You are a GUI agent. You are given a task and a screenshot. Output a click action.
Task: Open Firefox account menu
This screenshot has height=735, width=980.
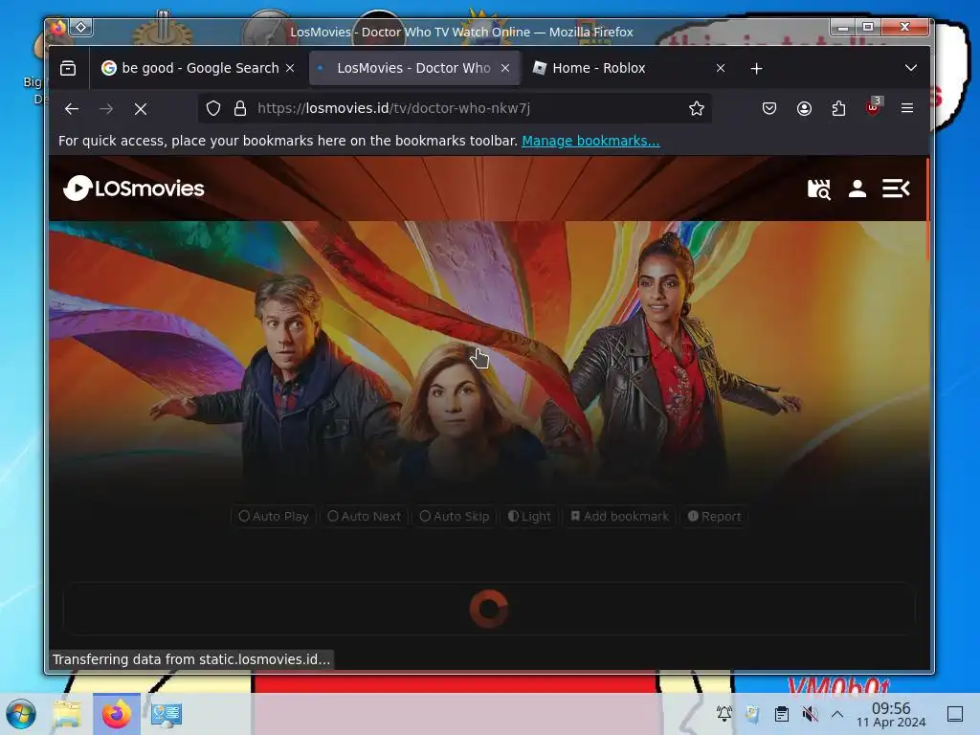tap(804, 109)
